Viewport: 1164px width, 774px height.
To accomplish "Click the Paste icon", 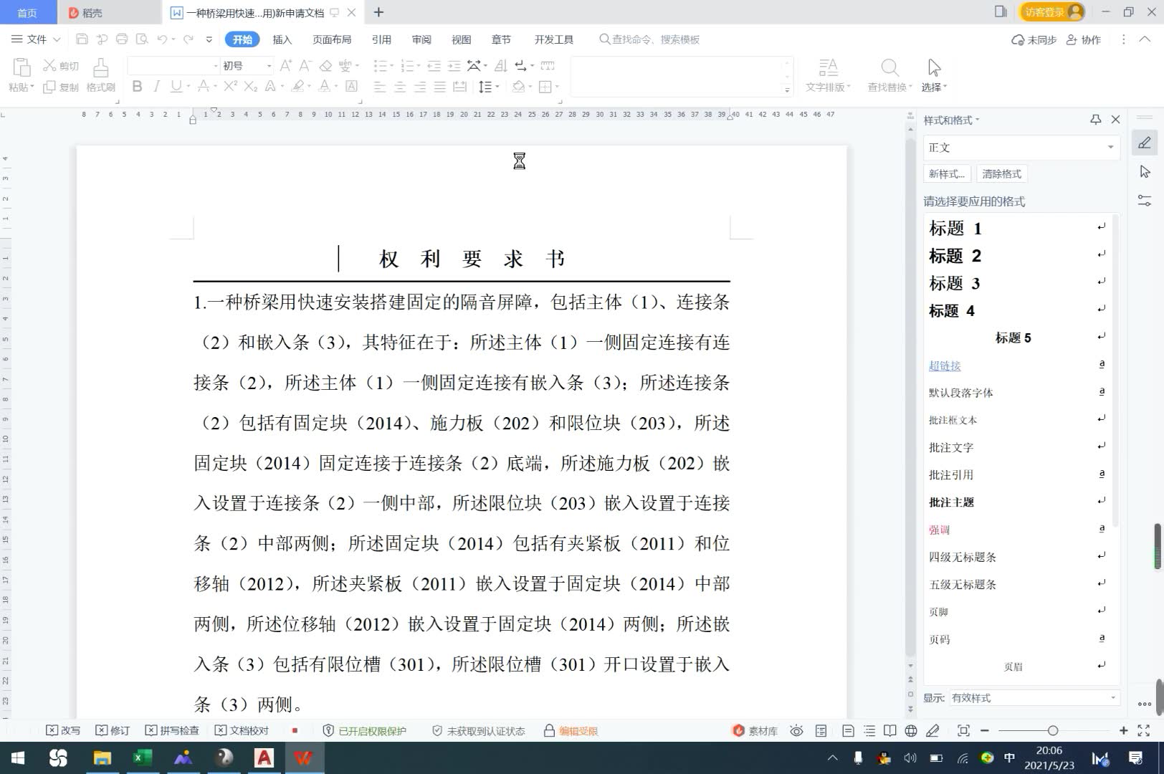I will click(x=22, y=68).
